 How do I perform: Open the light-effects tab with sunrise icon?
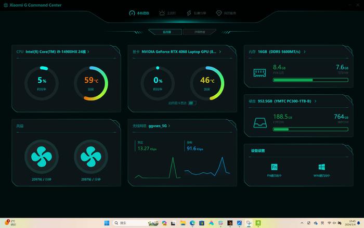(167, 13)
